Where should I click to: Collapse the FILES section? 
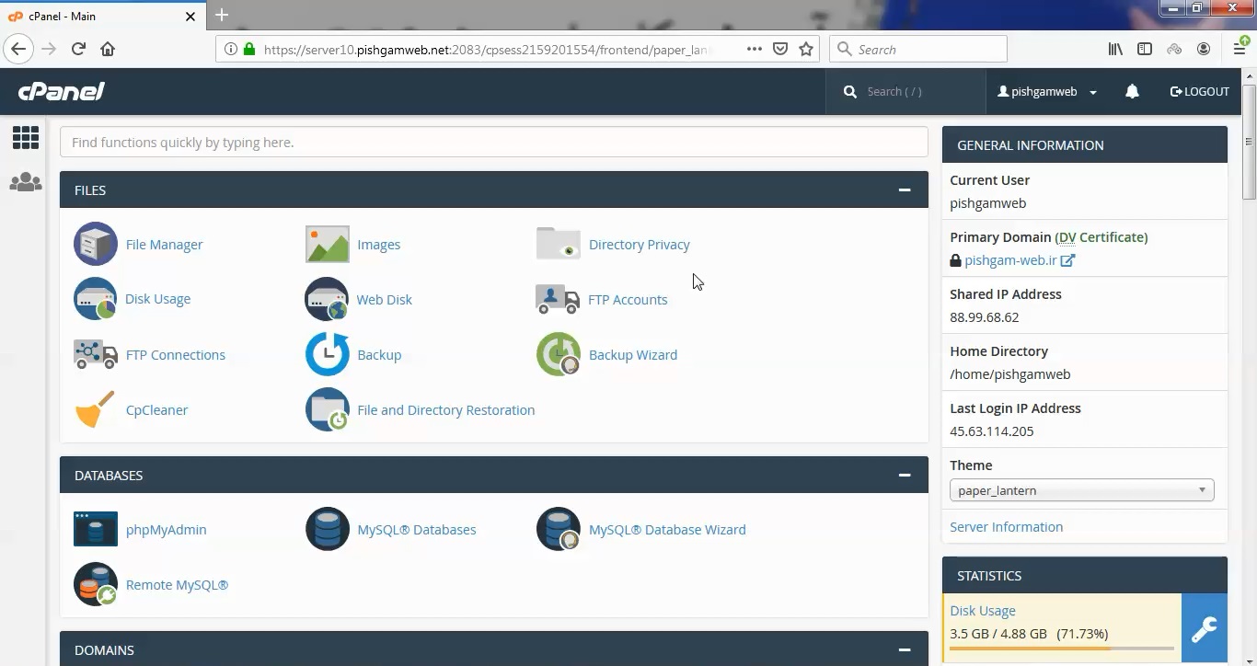[905, 189]
